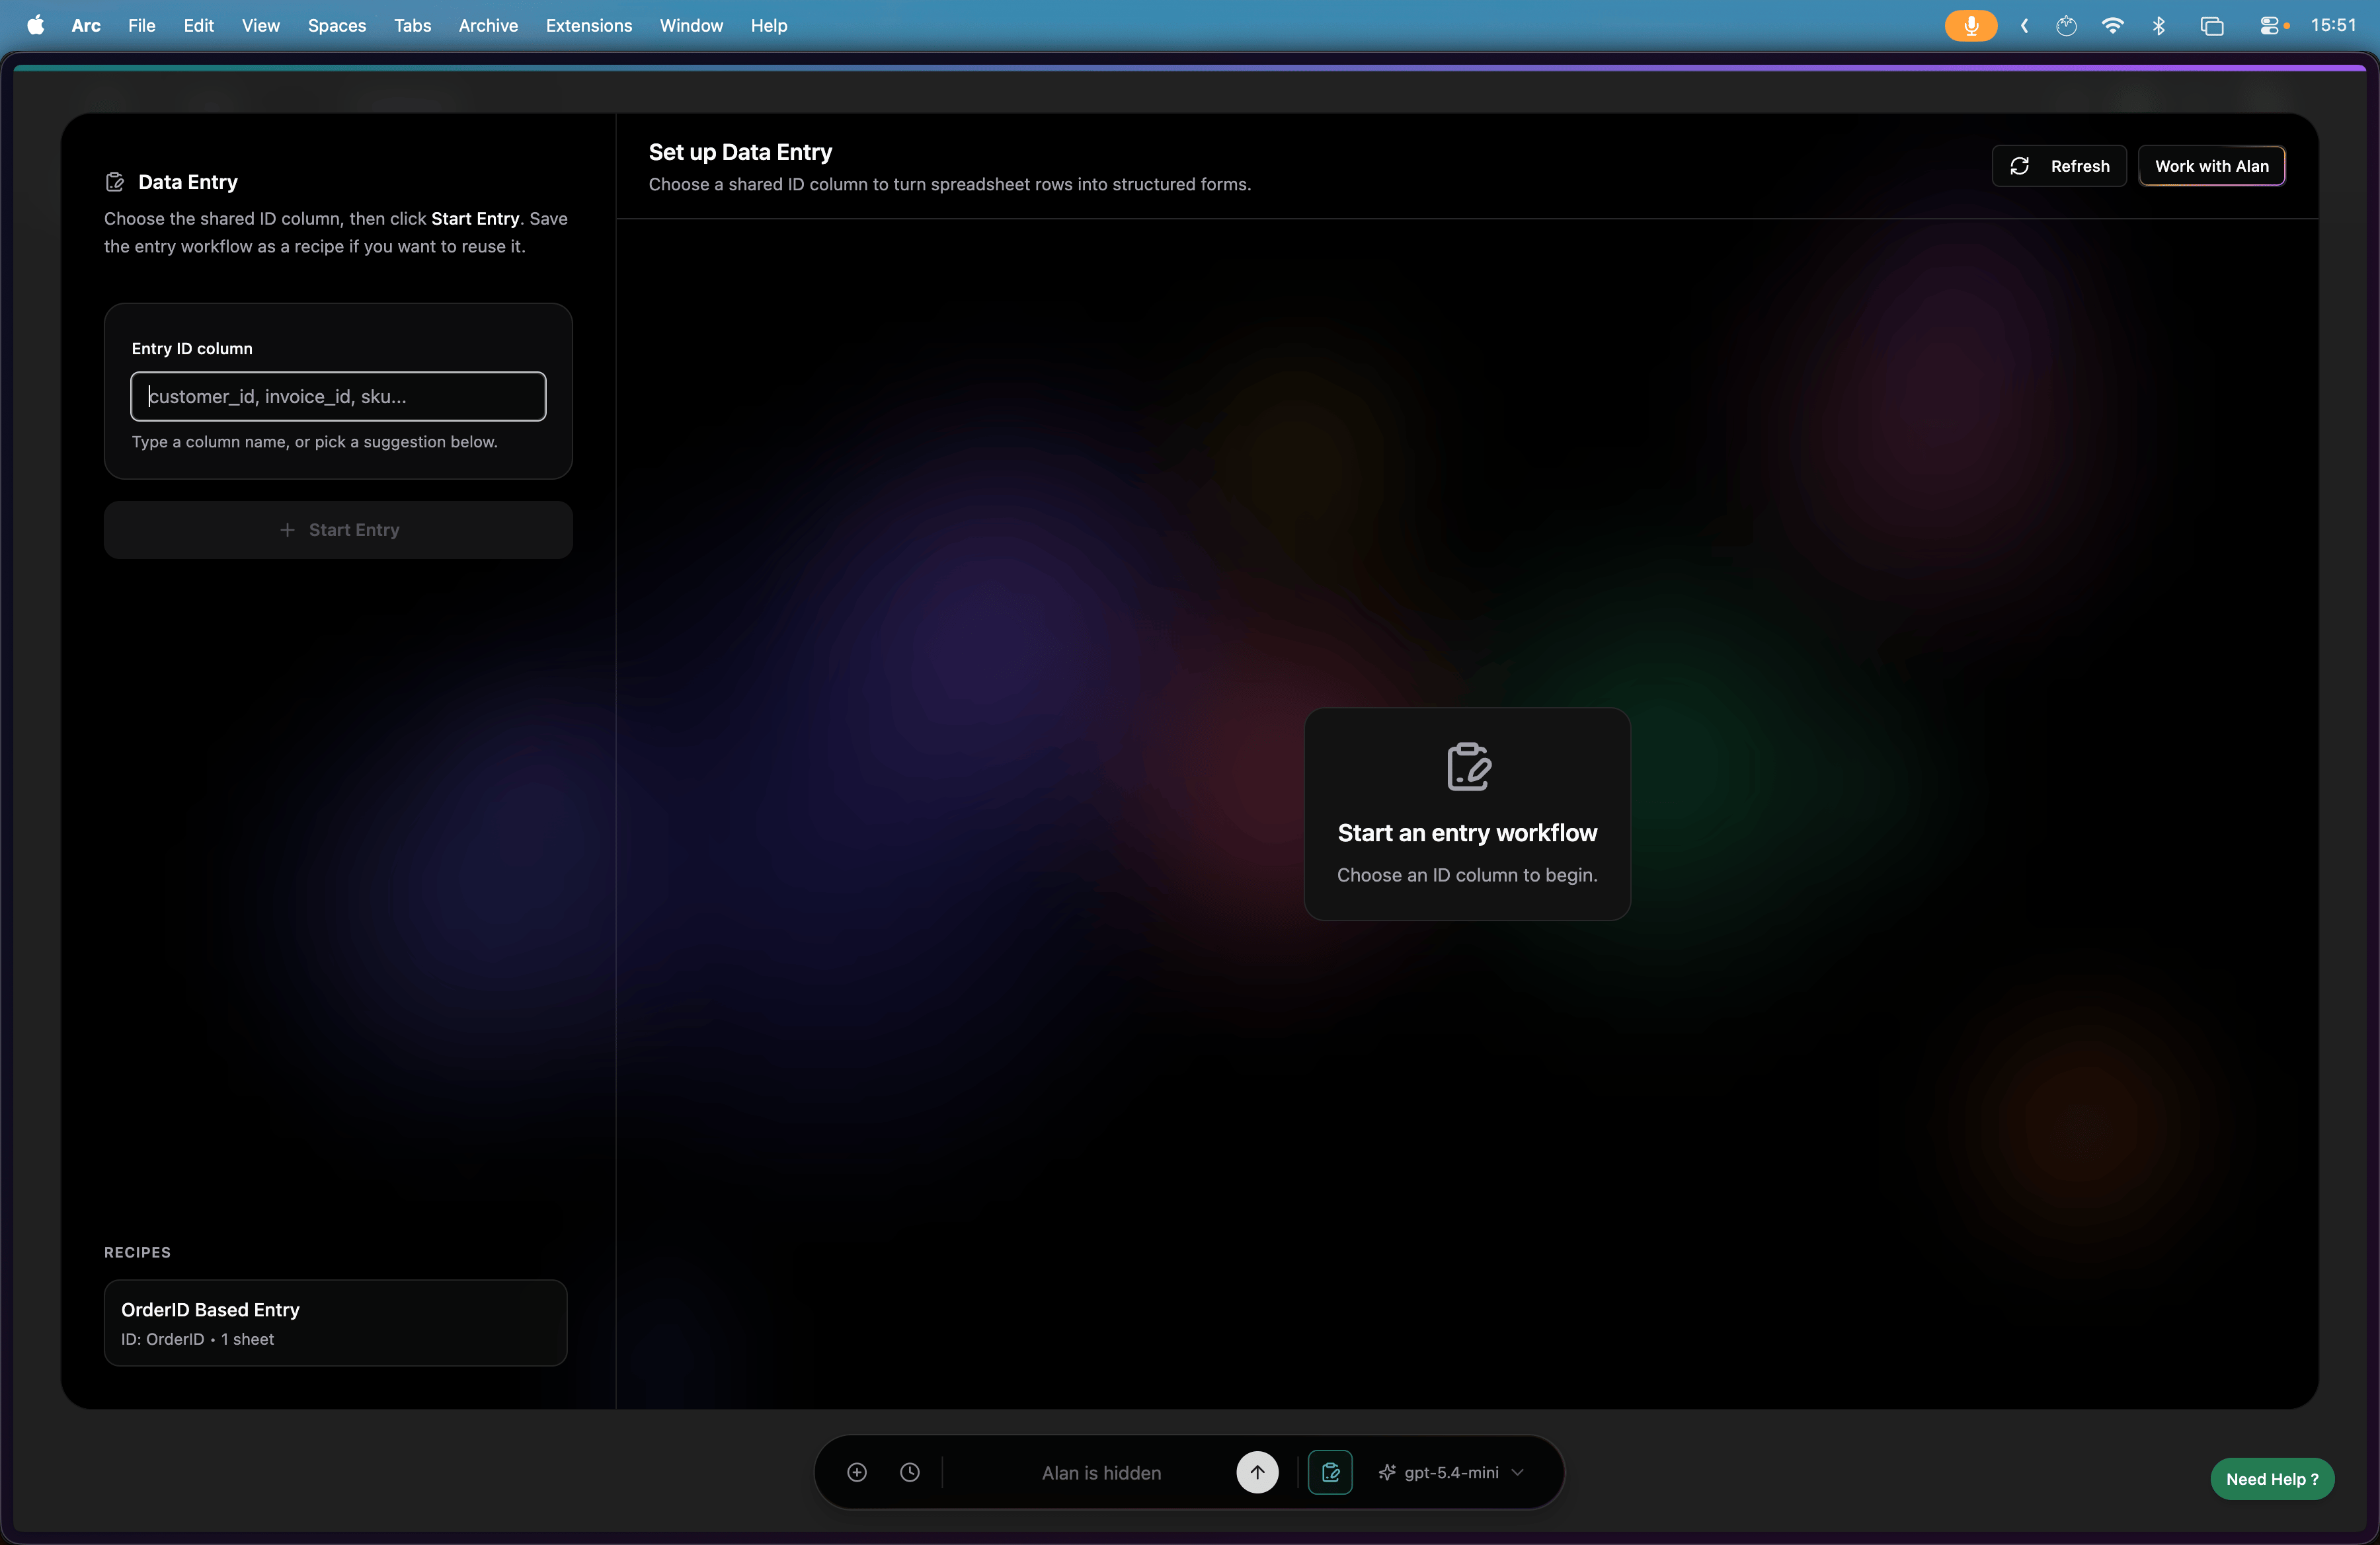Click the hint "Type a column name, or pick a suggestion below."

point(314,441)
